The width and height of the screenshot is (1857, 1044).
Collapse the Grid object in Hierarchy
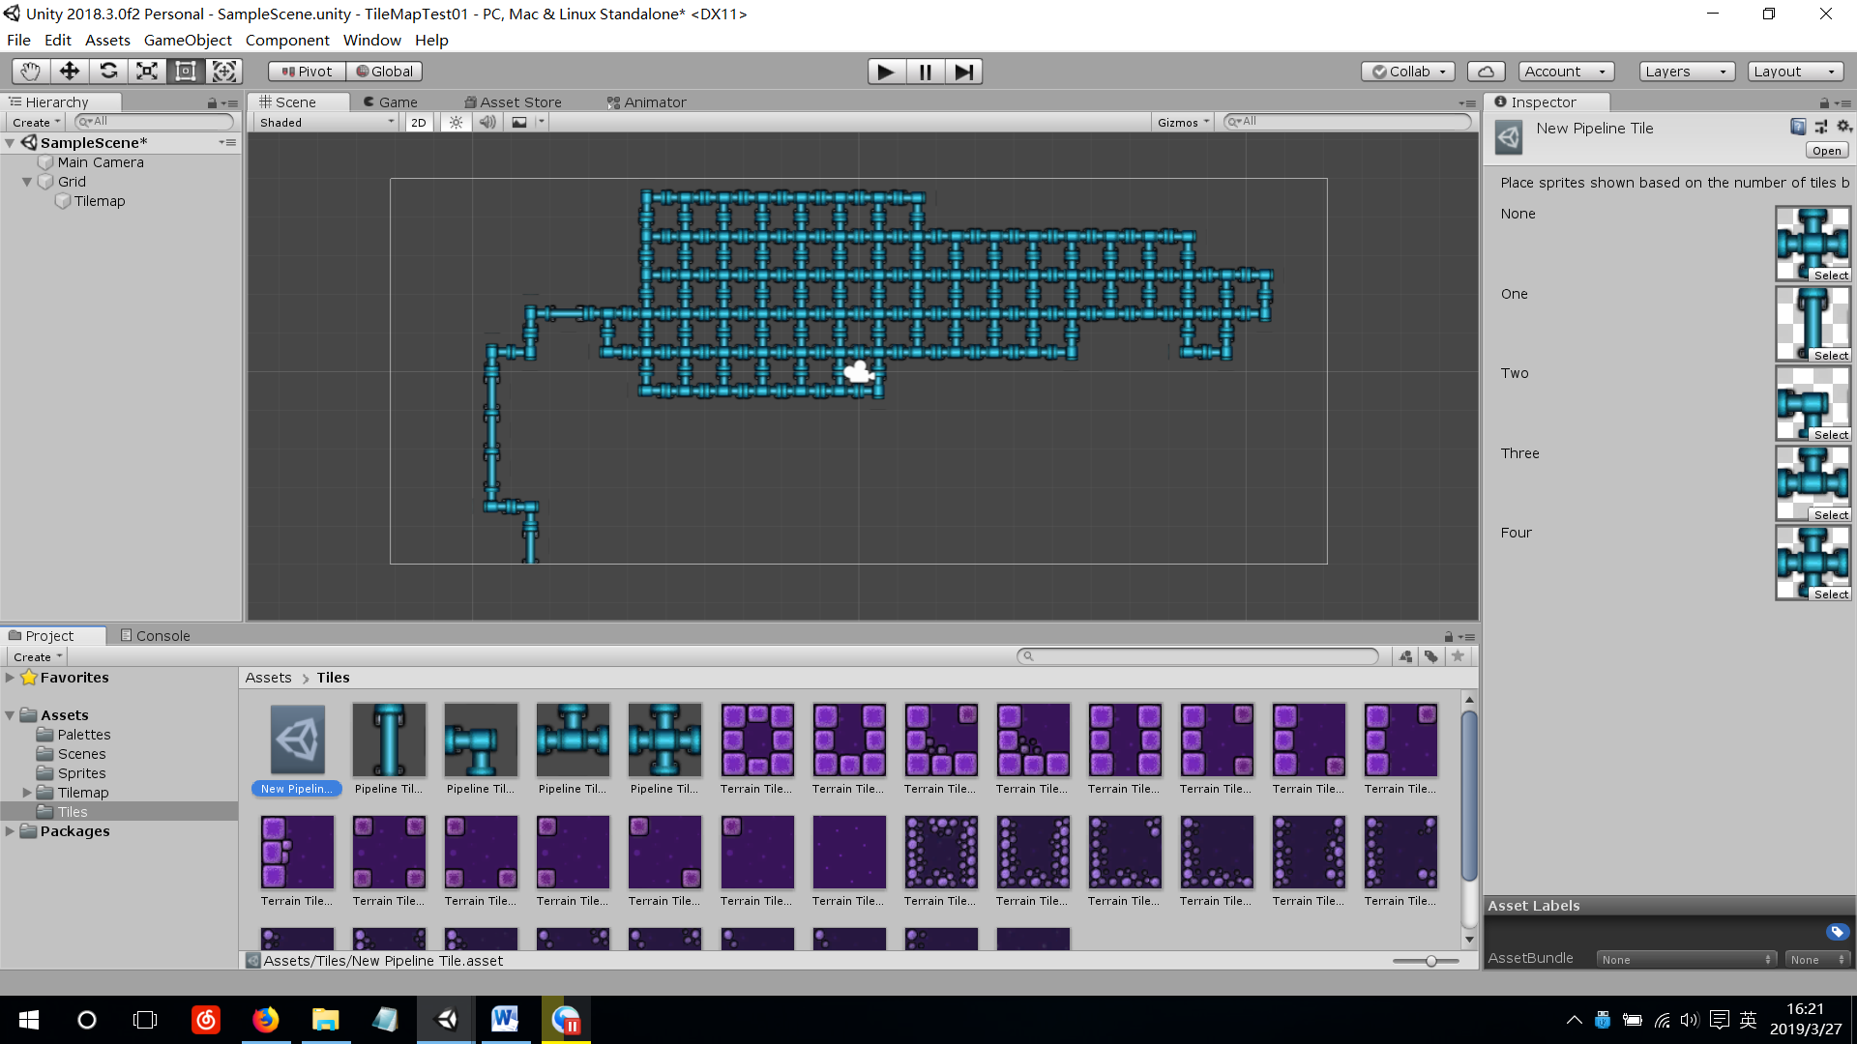27,182
